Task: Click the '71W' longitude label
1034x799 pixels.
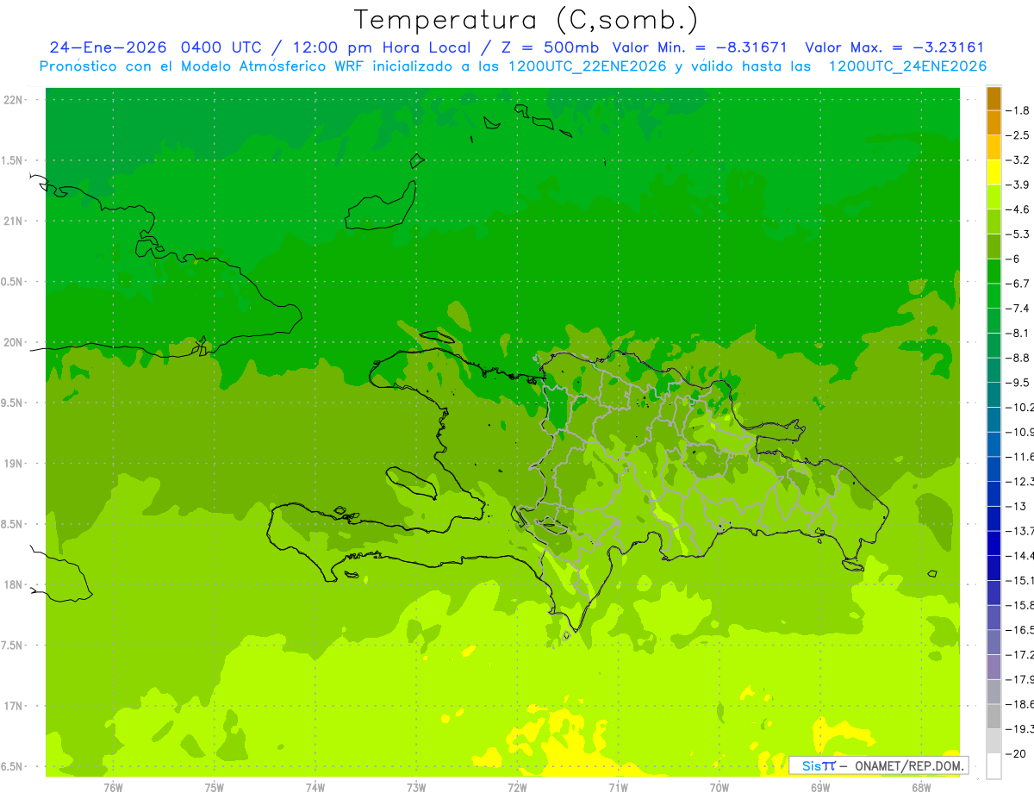Action: (618, 787)
